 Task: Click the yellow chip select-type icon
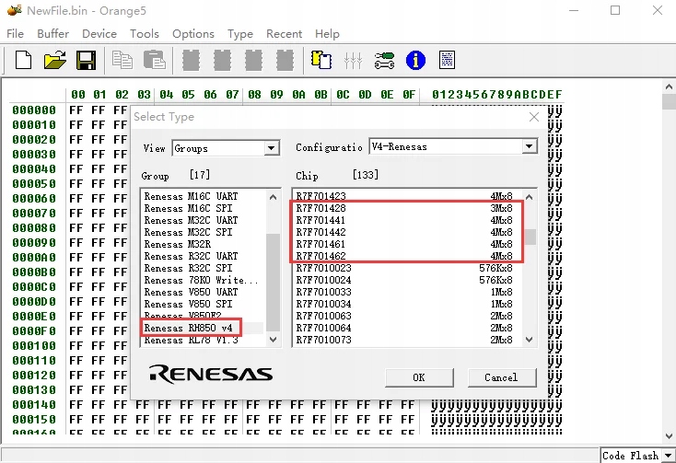coord(321,61)
